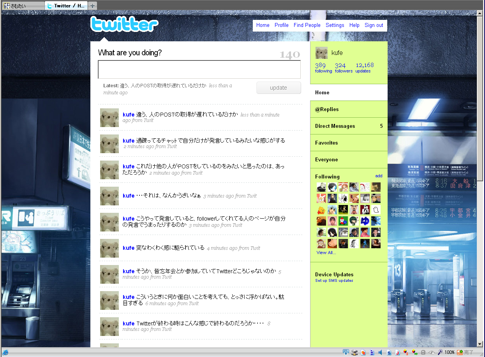Click the 100% zoom level text
Screen dimensions: 485x357
(x=450, y=352)
